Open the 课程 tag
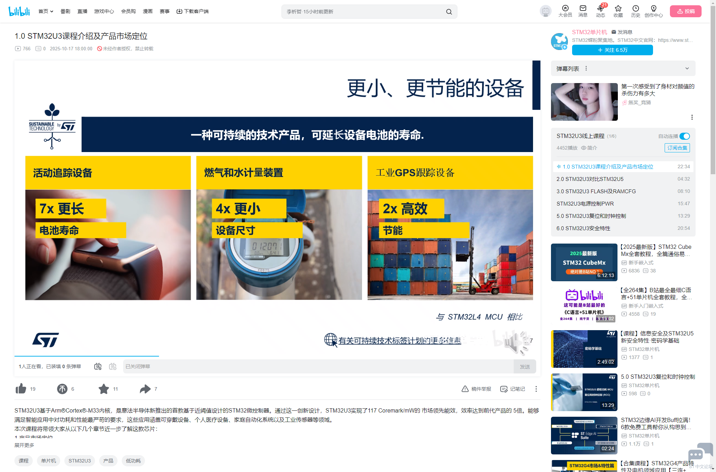716x472 pixels. click(x=24, y=461)
